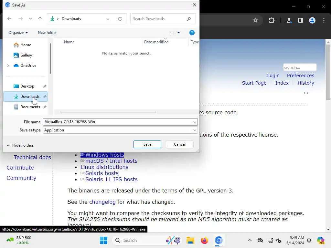Open the browser profile avatar
Viewport: 331px width, 248px height.
coord(312,20)
